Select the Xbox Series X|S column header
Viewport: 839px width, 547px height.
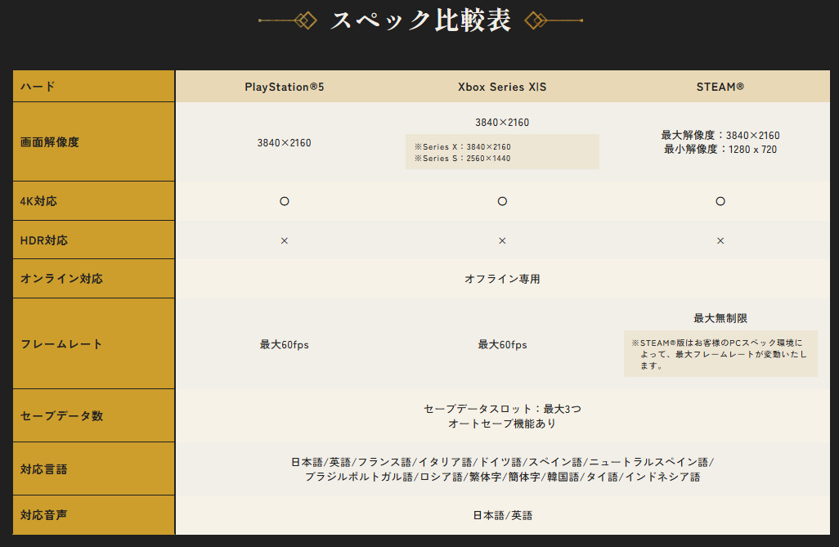click(x=502, y=87)
